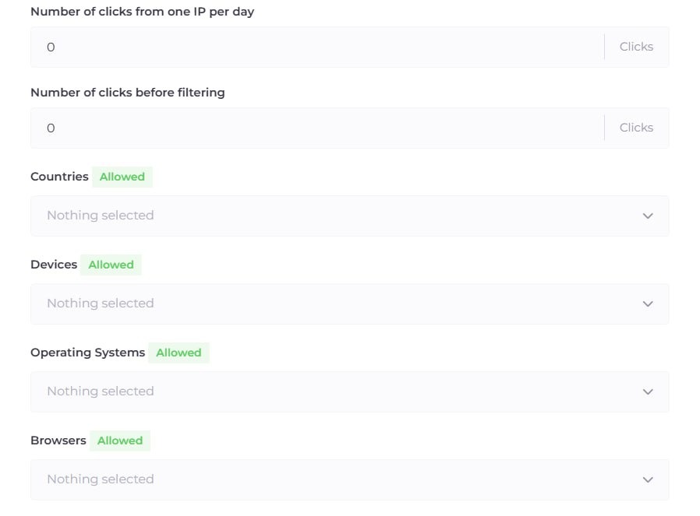Click the 'Browsers' label text

click(x=58, y=441)
